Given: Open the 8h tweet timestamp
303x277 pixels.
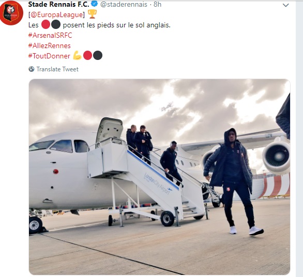Looking at the screenshot, I should (x=158, y=4).
